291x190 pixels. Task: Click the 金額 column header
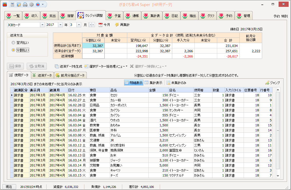pos(158,90)
